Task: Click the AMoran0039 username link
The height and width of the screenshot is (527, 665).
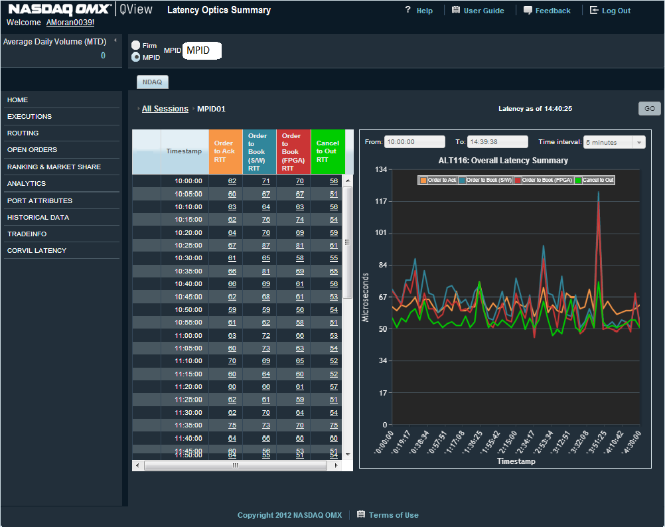Action: (70, 23)
